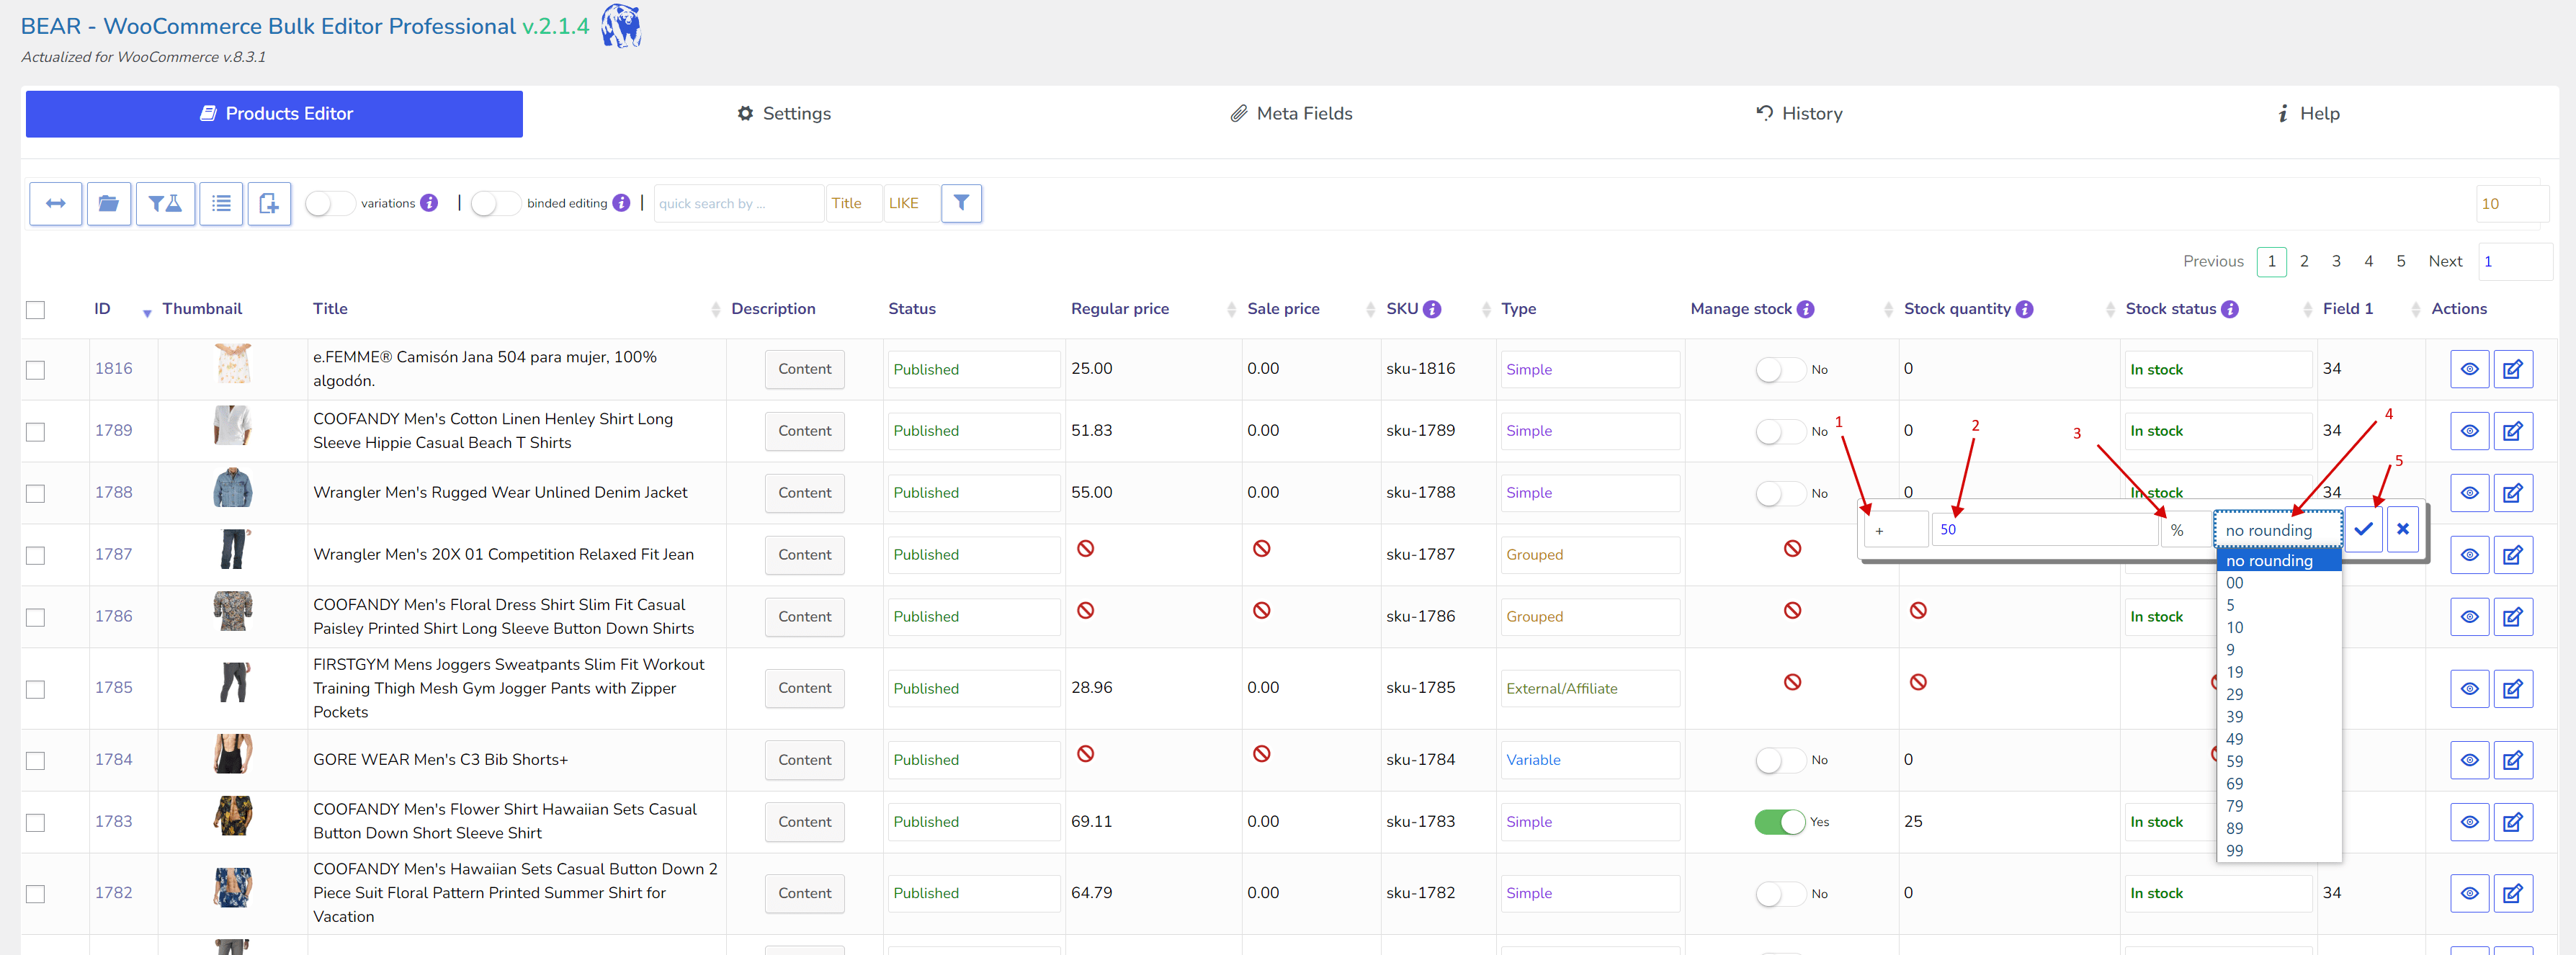The height and width of the screenshot is (955, 2576).
Task: Toggle Manage stock for product 1816
Action: pyautogui.click(x=1780, y=370)
